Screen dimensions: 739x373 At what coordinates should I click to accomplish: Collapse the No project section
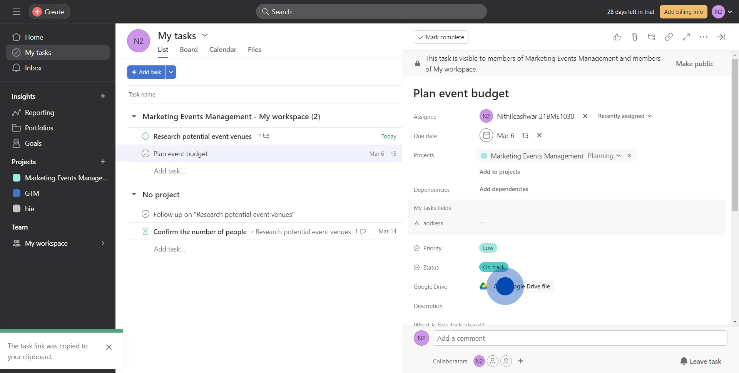[x=134, y=195]
